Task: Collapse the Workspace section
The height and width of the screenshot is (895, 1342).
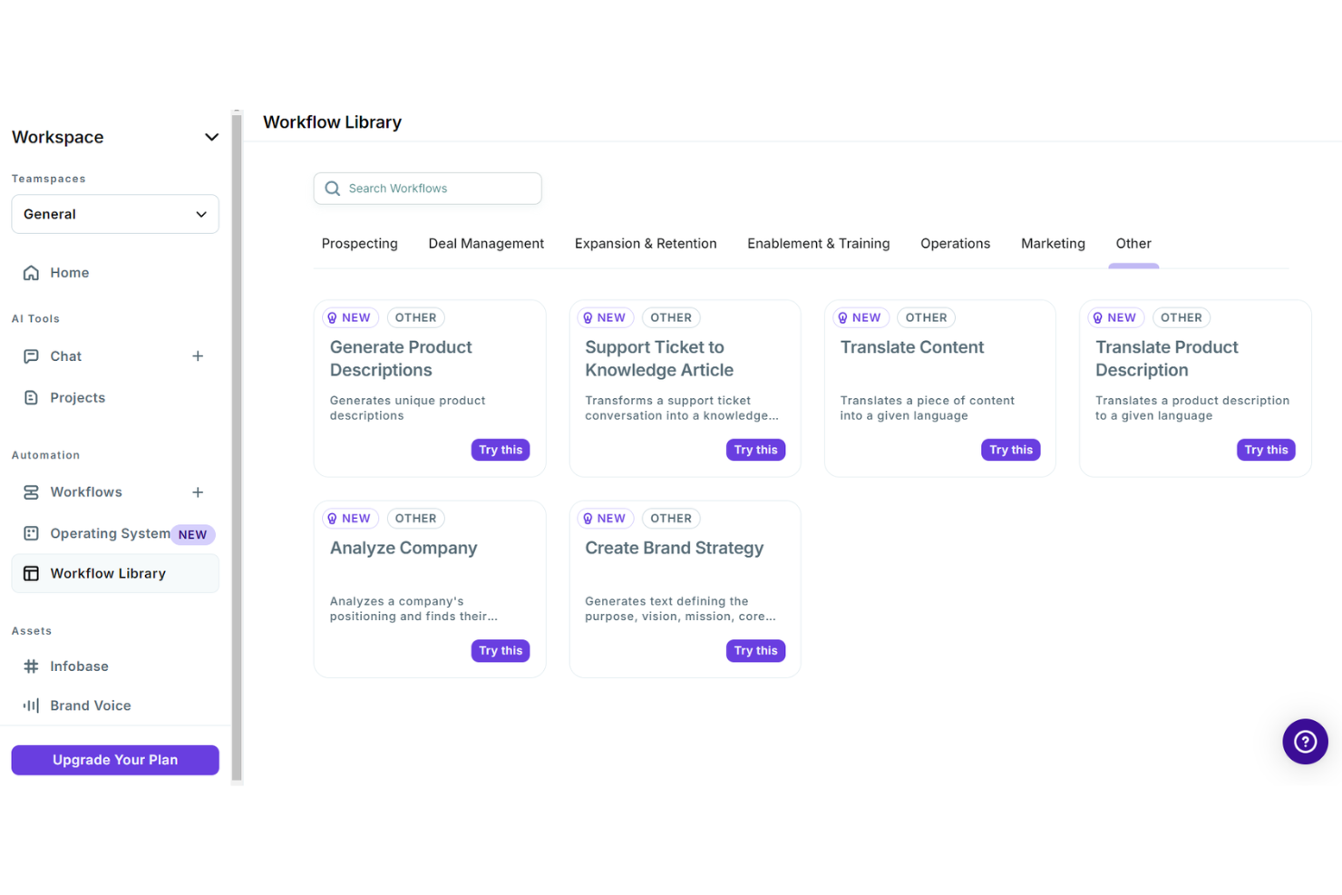Action: pos(211,137)
